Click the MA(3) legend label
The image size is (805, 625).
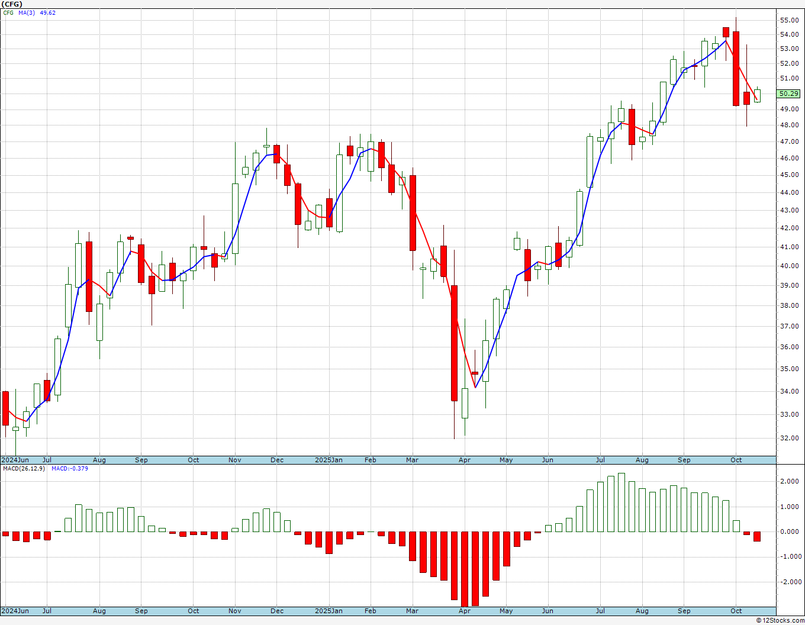coord(27,12)
